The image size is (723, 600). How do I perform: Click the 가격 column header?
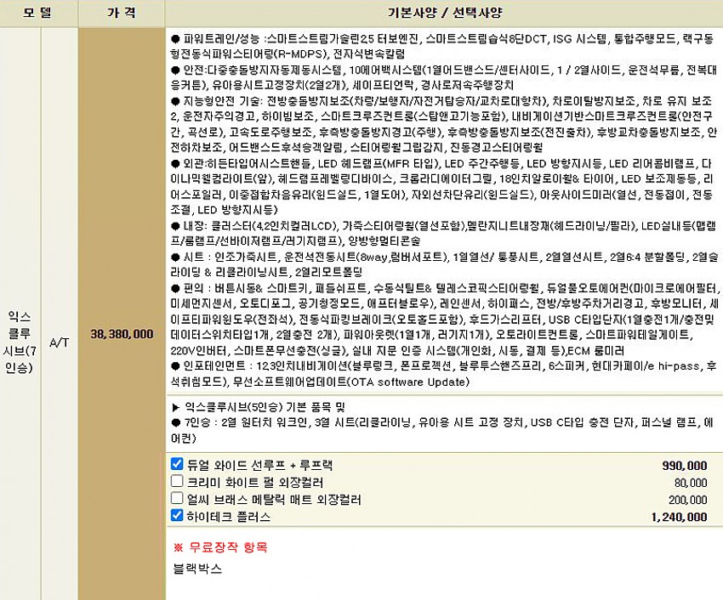click(x=120, y=14)
